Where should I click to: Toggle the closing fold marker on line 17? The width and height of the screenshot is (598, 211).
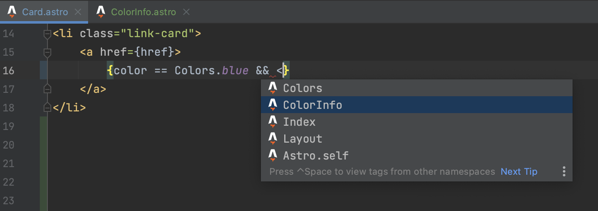coord(47,89)
